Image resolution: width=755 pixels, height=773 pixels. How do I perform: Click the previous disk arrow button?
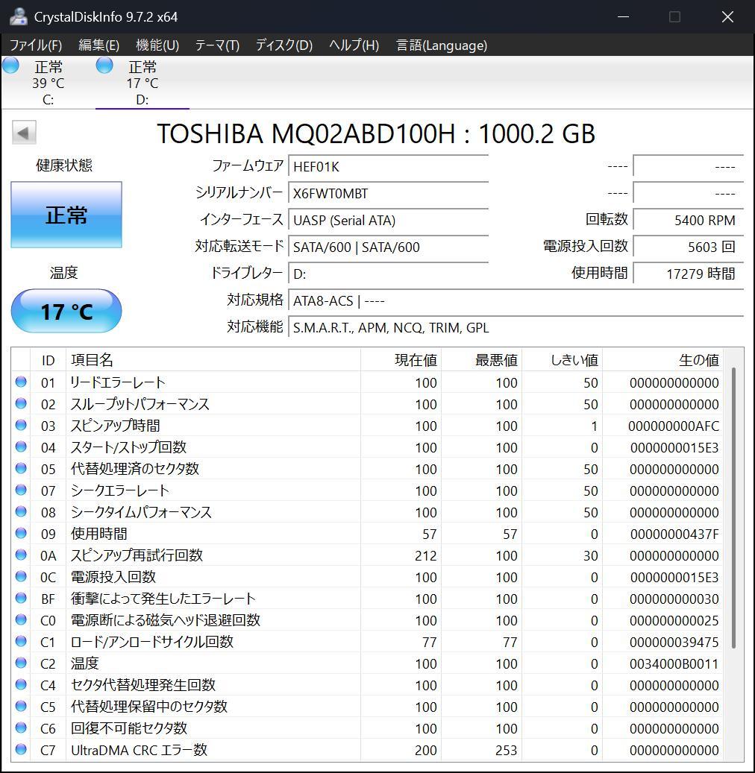point(24,132)
